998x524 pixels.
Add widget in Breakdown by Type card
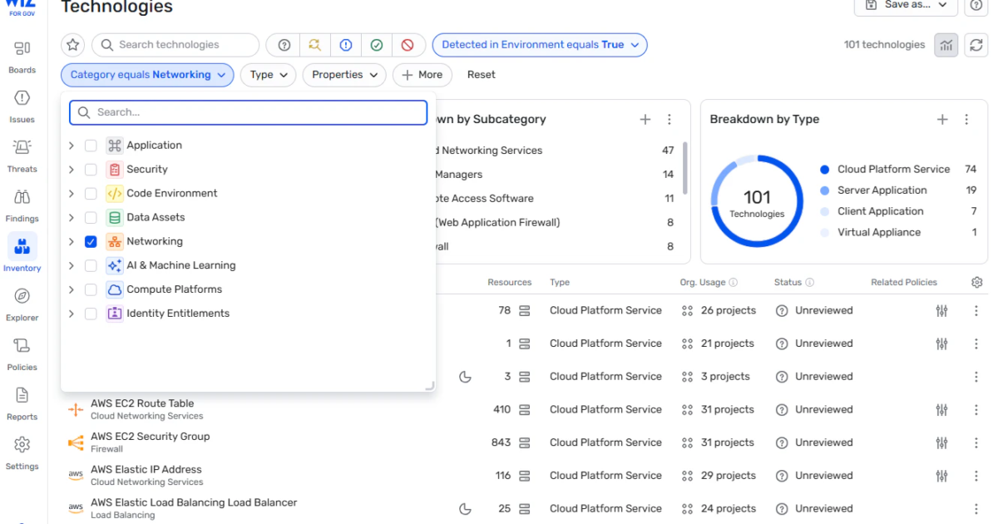click(942, 120)
